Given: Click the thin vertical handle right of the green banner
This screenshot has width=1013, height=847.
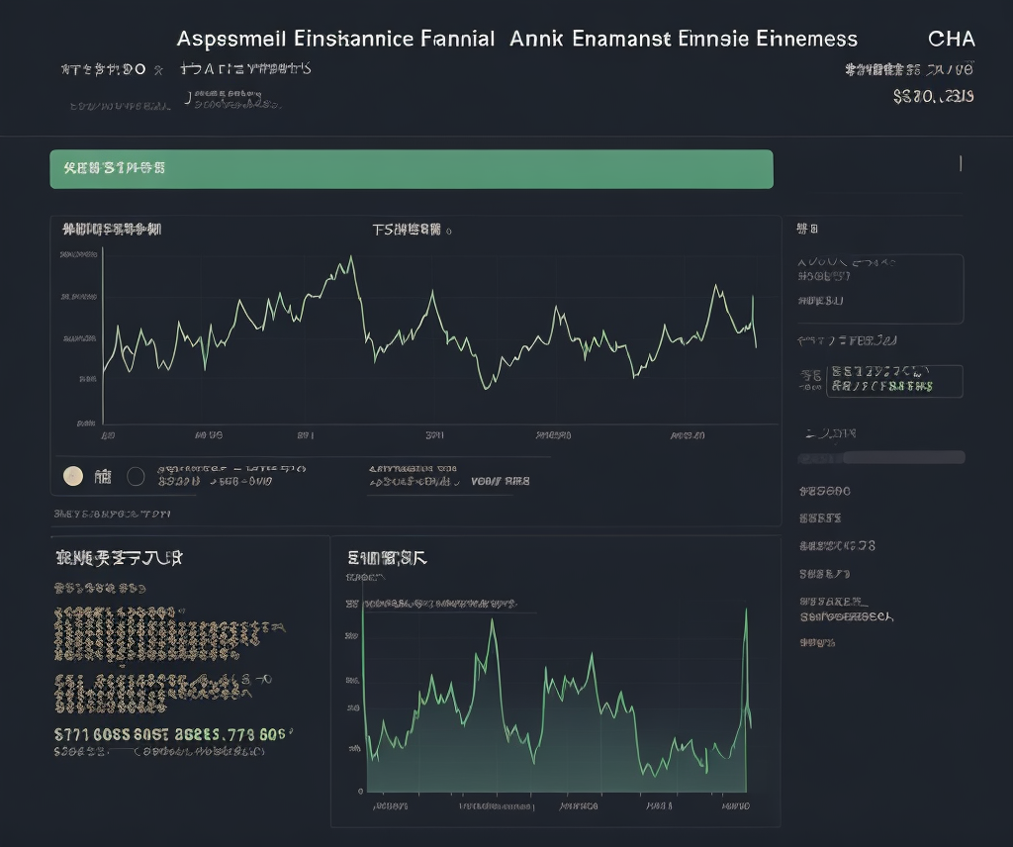Looking at the screenshot, I should coord(960,163).
